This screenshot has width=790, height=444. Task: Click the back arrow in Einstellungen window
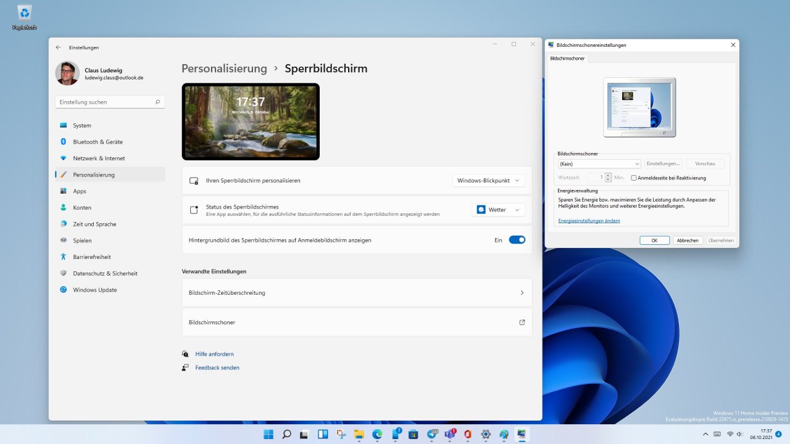[58, 47]
